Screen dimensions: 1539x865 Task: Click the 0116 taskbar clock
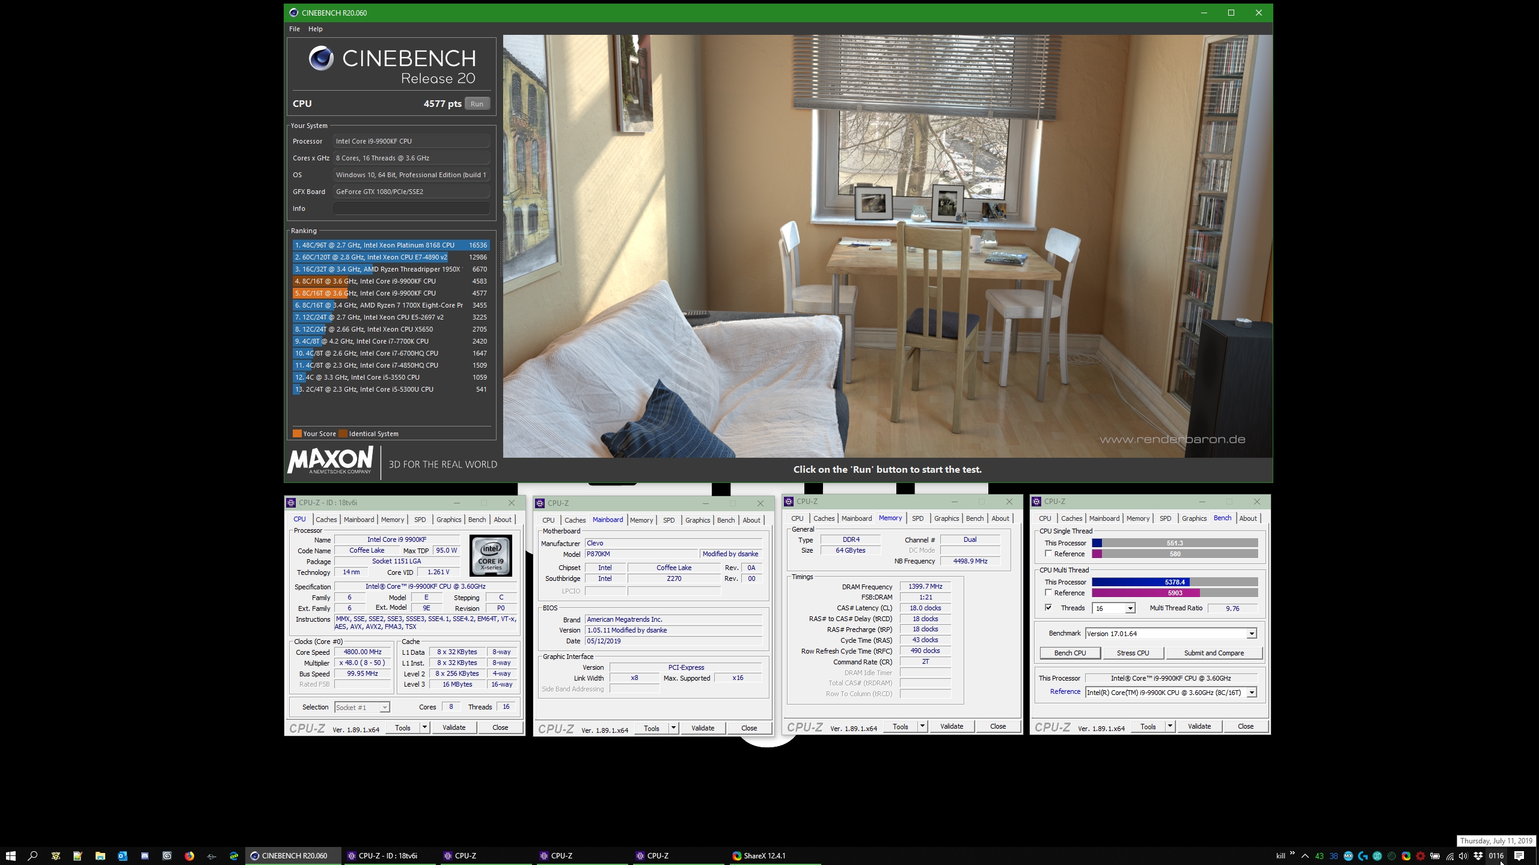[x=1496, y=856]
